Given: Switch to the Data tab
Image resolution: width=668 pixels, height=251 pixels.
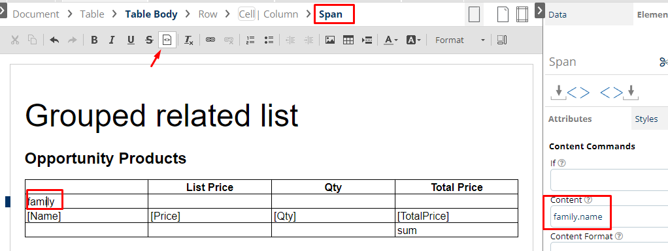Looking at the screenshot, I should (x=558, y=14).
